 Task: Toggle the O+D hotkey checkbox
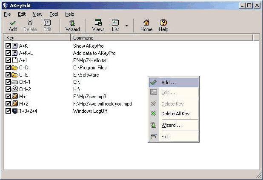pyautogui.click(x=8, y=68)
